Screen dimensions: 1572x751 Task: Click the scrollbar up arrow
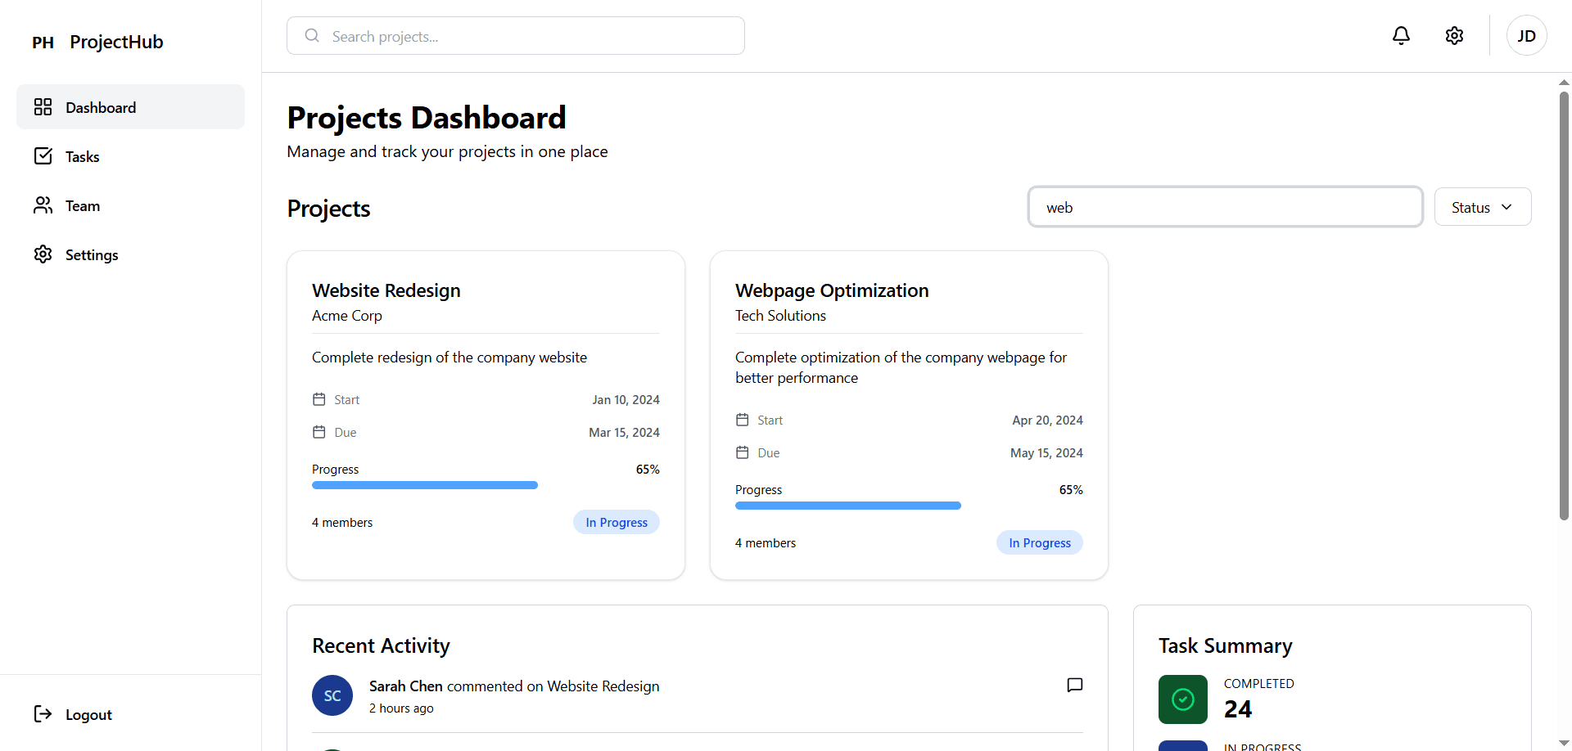(1564, 83)
